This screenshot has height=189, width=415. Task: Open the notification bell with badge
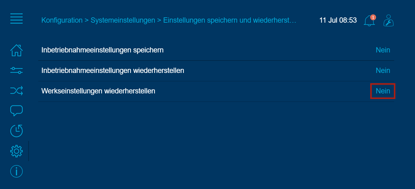[x=370, y=20]
